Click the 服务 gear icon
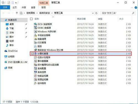This screenshot has height=104, width=138. click(35, 46)
